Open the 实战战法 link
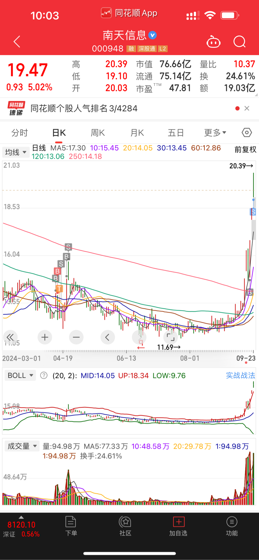Viewport: 259px width, 560px height. pos(240,375)
